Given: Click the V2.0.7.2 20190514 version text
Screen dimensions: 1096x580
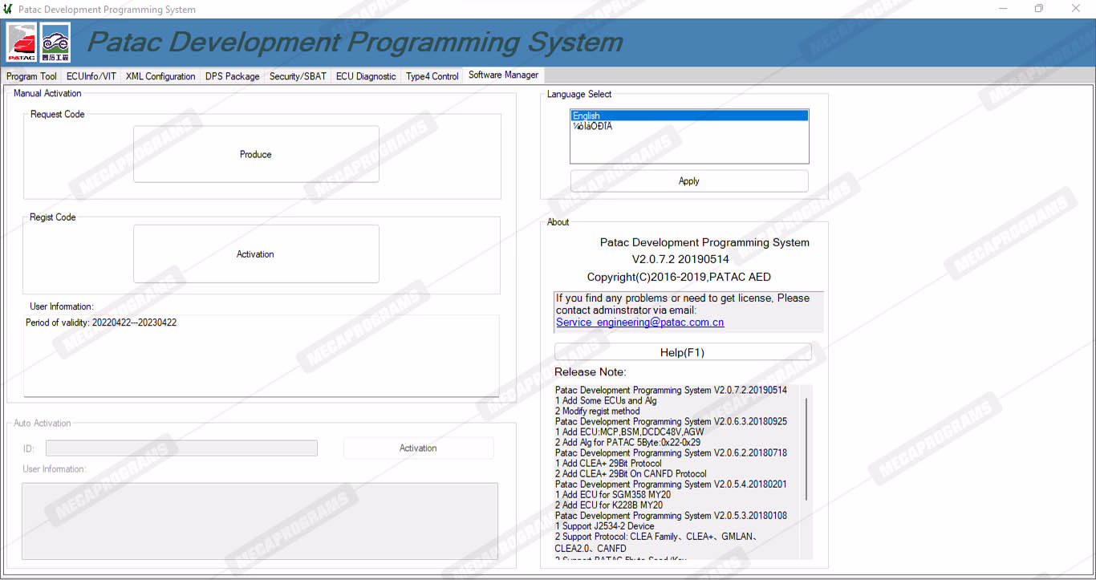Looking at the screenshot, I should (680, 259).
